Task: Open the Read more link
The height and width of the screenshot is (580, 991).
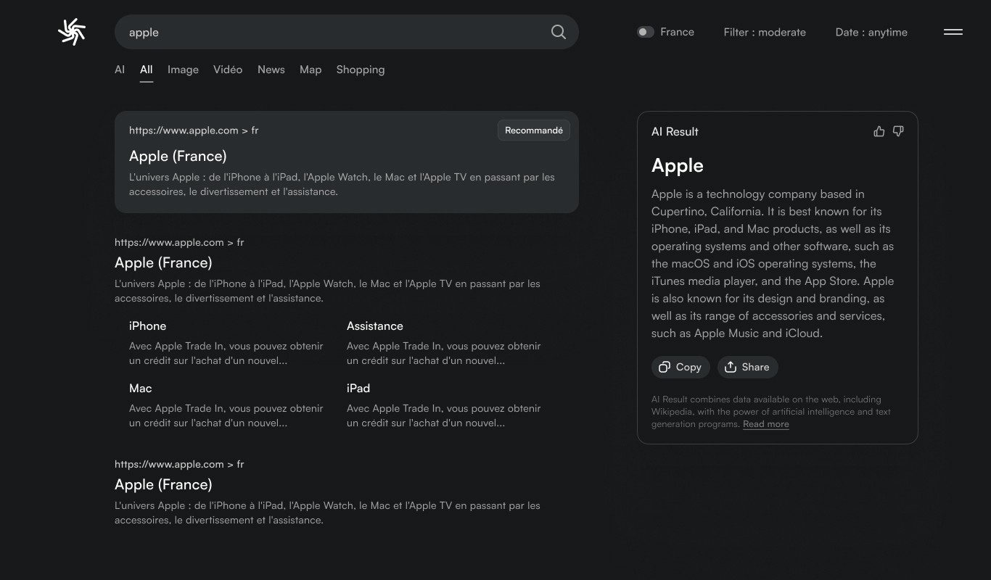Action: tap(765, 424)
